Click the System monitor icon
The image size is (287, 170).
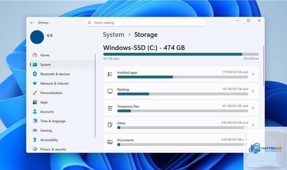(35, 65)
